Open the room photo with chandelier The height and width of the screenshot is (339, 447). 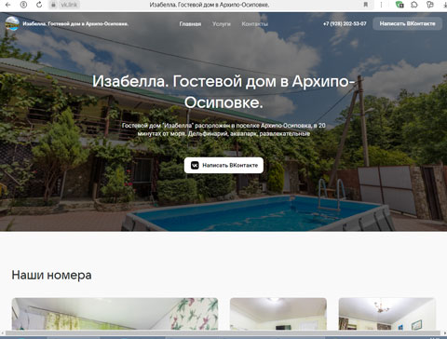(387, 314)
